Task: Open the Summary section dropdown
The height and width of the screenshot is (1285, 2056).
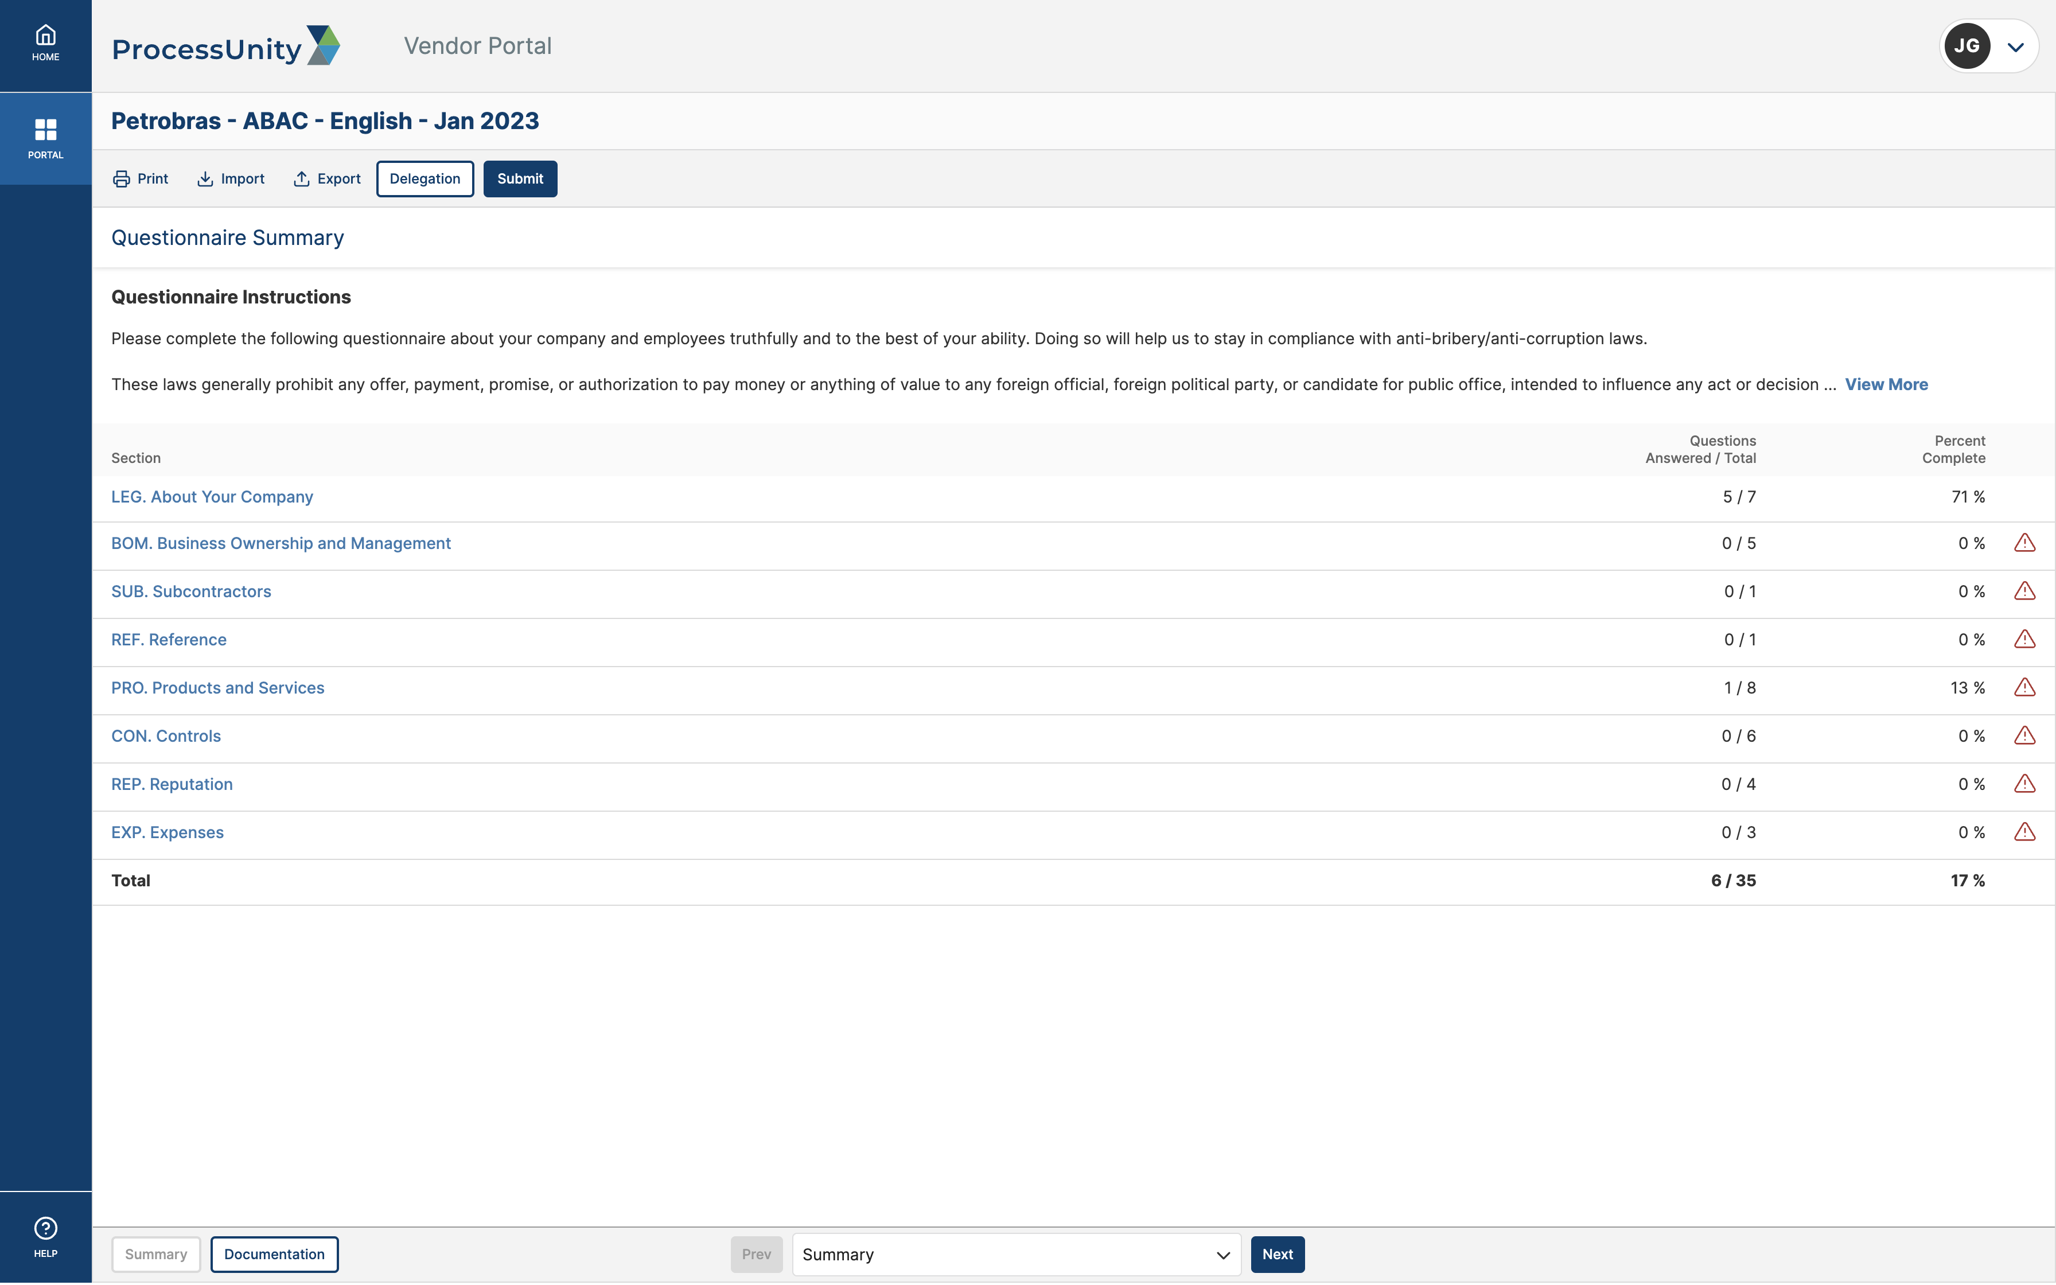Action: 1016,1255
